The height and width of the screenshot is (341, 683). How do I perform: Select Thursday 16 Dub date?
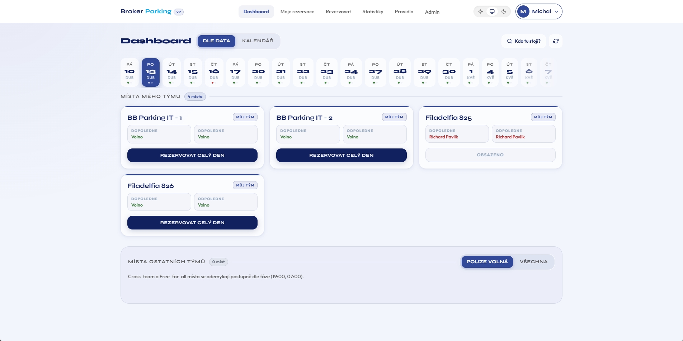point(214,72)
